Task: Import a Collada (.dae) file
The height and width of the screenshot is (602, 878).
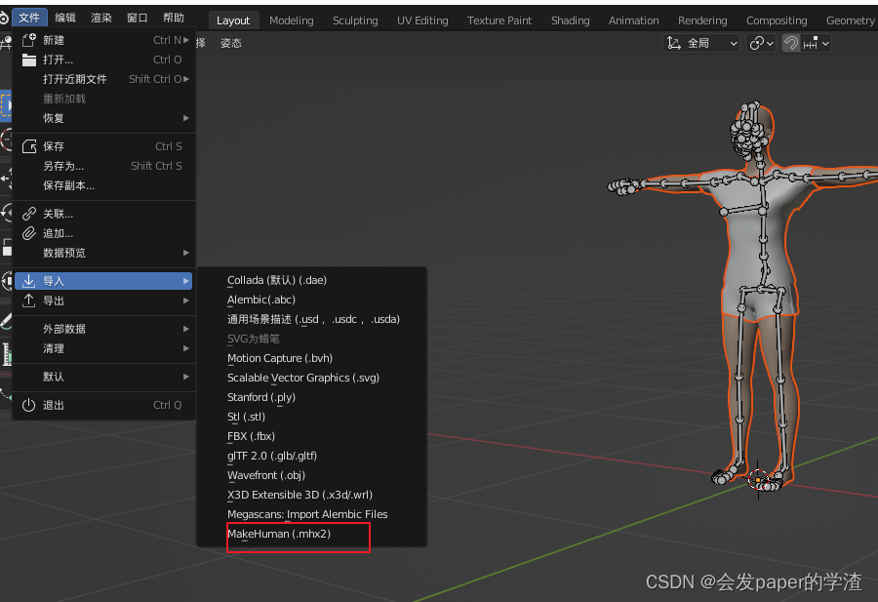Action: tap(311, 280)
